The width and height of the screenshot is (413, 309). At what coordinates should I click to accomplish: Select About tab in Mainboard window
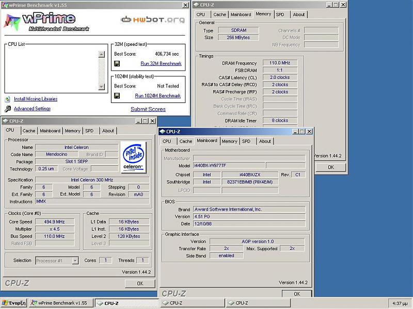click(265, 141)
